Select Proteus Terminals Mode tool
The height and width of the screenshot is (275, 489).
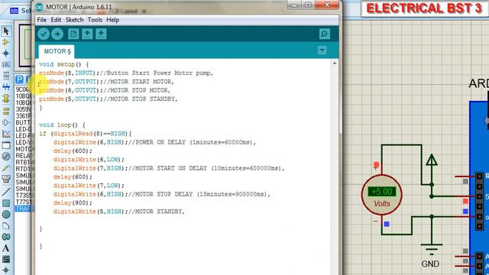tap(6, 111)
